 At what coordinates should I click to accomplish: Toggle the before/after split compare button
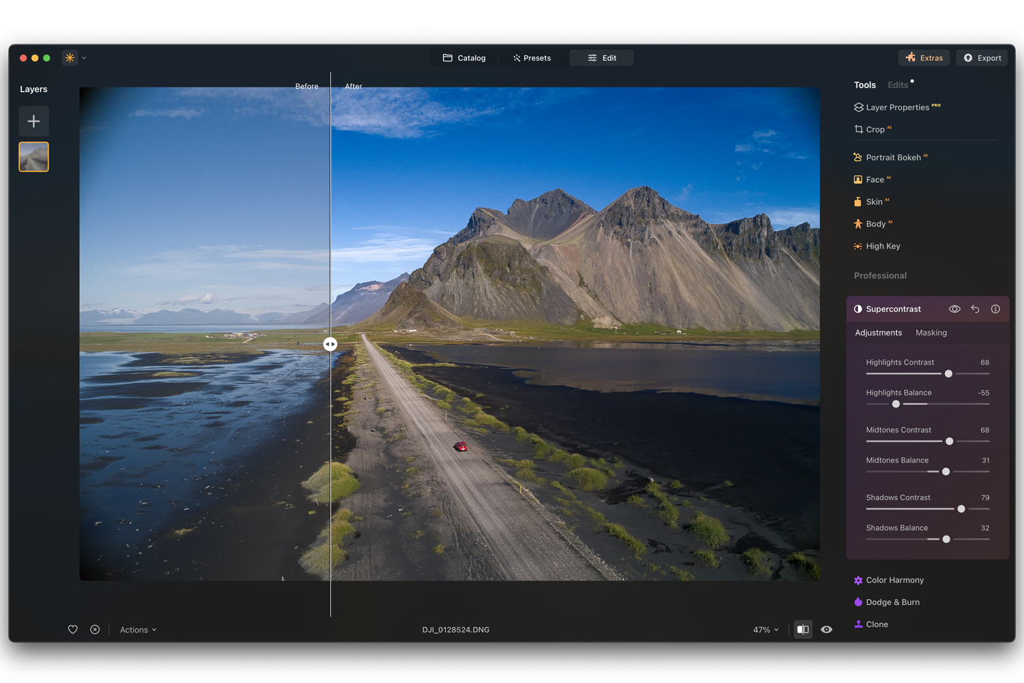pyautogui.click(x=803, y=630)
